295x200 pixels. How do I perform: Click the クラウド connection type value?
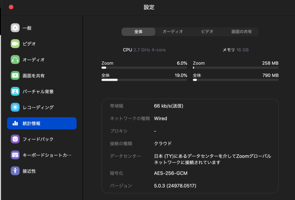pos(163,143)
